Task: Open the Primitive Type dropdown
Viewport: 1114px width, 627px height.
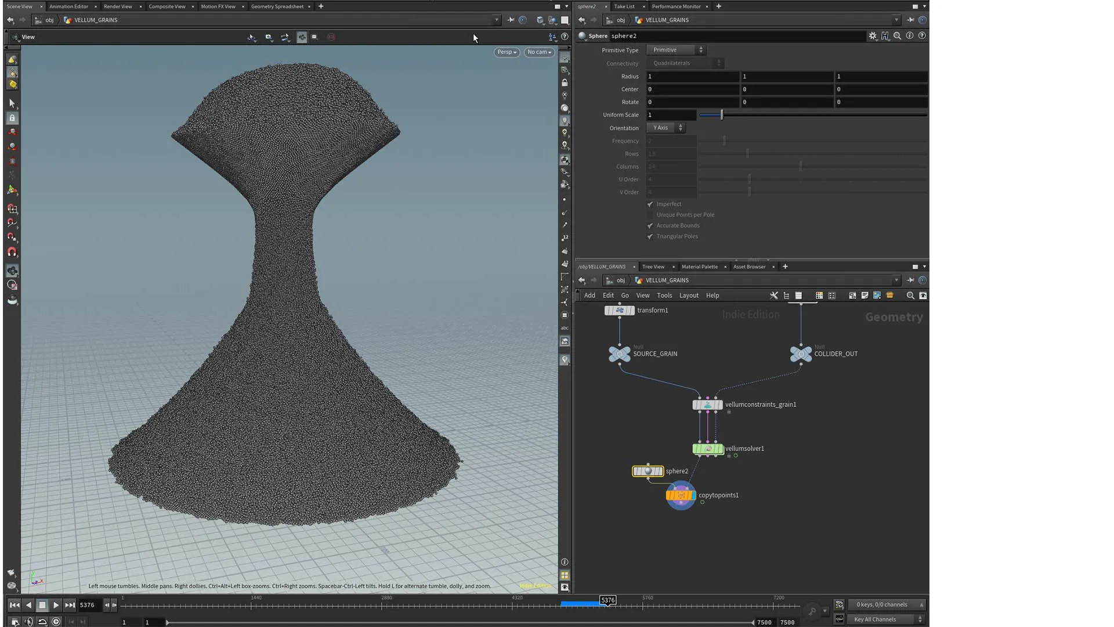Action: (677, 50)
